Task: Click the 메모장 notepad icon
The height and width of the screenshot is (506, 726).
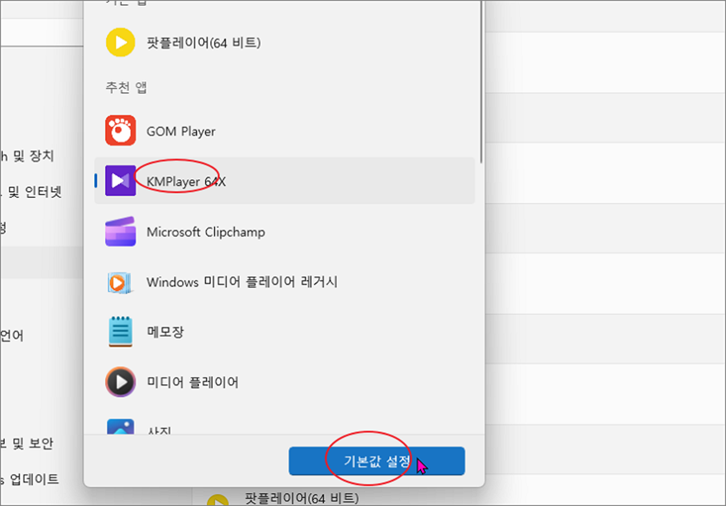Action: (x=120, y=332)
